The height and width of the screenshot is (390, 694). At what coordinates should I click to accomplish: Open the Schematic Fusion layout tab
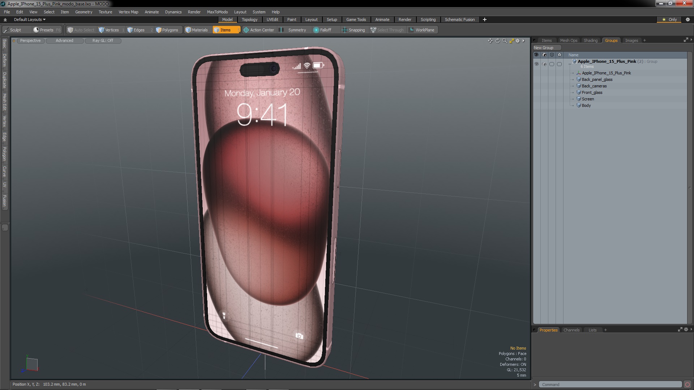point(459,19)
